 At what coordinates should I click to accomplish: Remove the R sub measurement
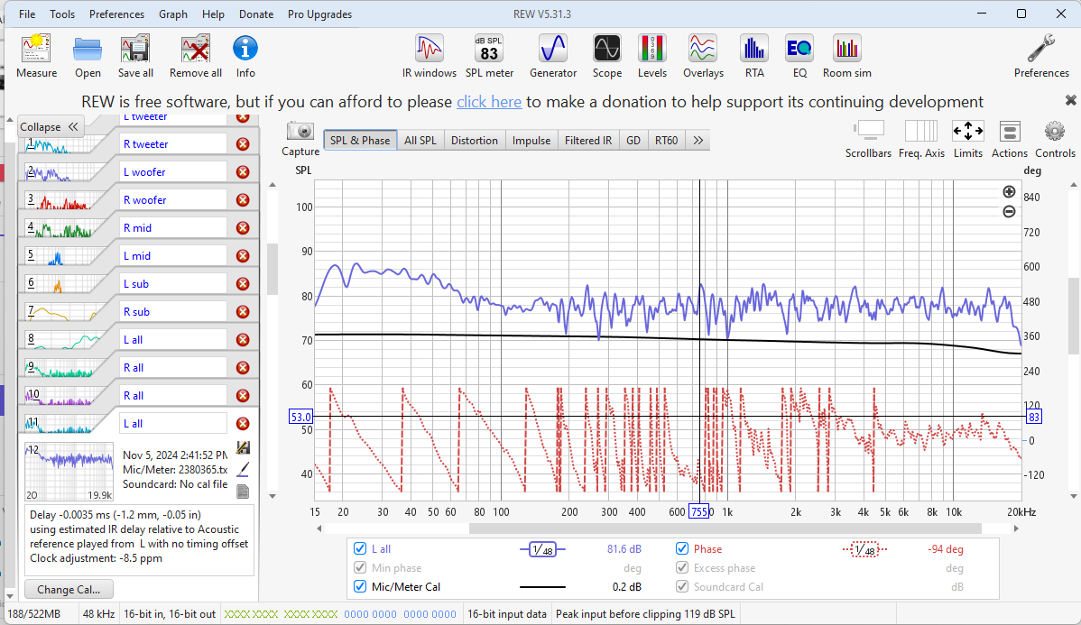point(243,311)
